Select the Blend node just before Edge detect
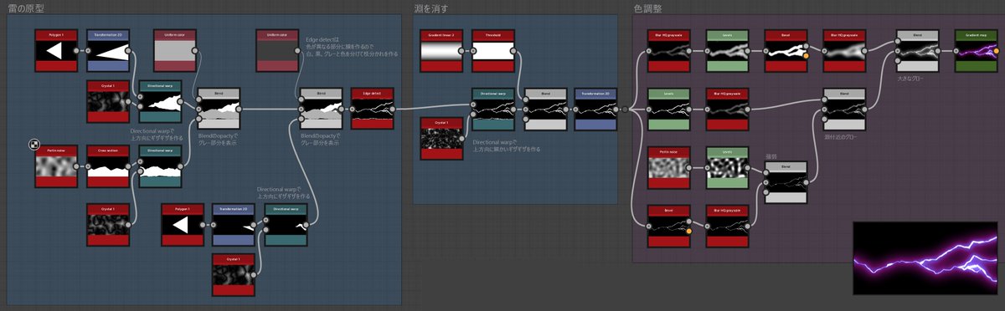This screenshot has width=1005, height=311. (x=321, y=109)
